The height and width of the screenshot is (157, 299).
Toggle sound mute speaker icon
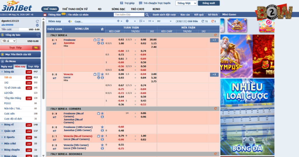[70, 22]
